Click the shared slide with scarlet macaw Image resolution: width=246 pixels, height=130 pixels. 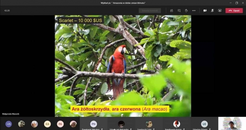click(x=123, y=66)
